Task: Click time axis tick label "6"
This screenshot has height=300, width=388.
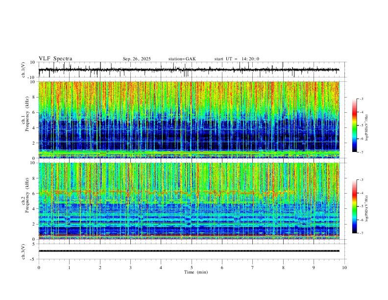Action: click(x=222, y=268)
